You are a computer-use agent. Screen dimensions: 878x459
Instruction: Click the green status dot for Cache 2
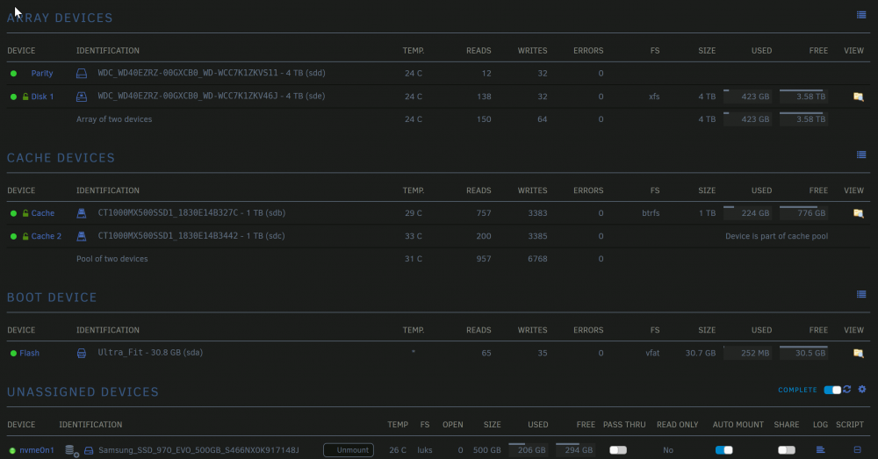[x=13, y=236]
